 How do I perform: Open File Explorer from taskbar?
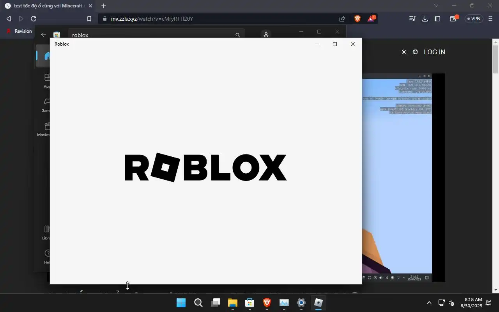click(233, 303)
